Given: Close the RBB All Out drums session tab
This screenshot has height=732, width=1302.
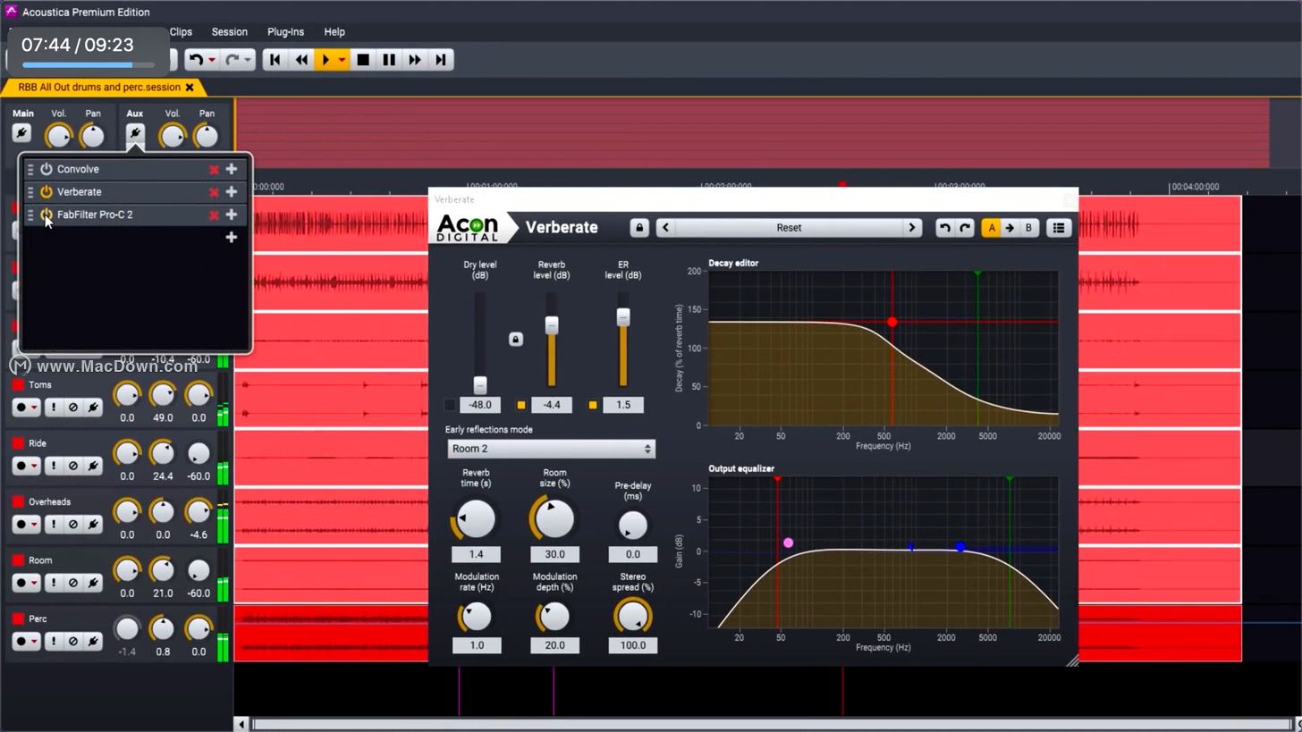Looking at the screenshot, I should (190, 88).
